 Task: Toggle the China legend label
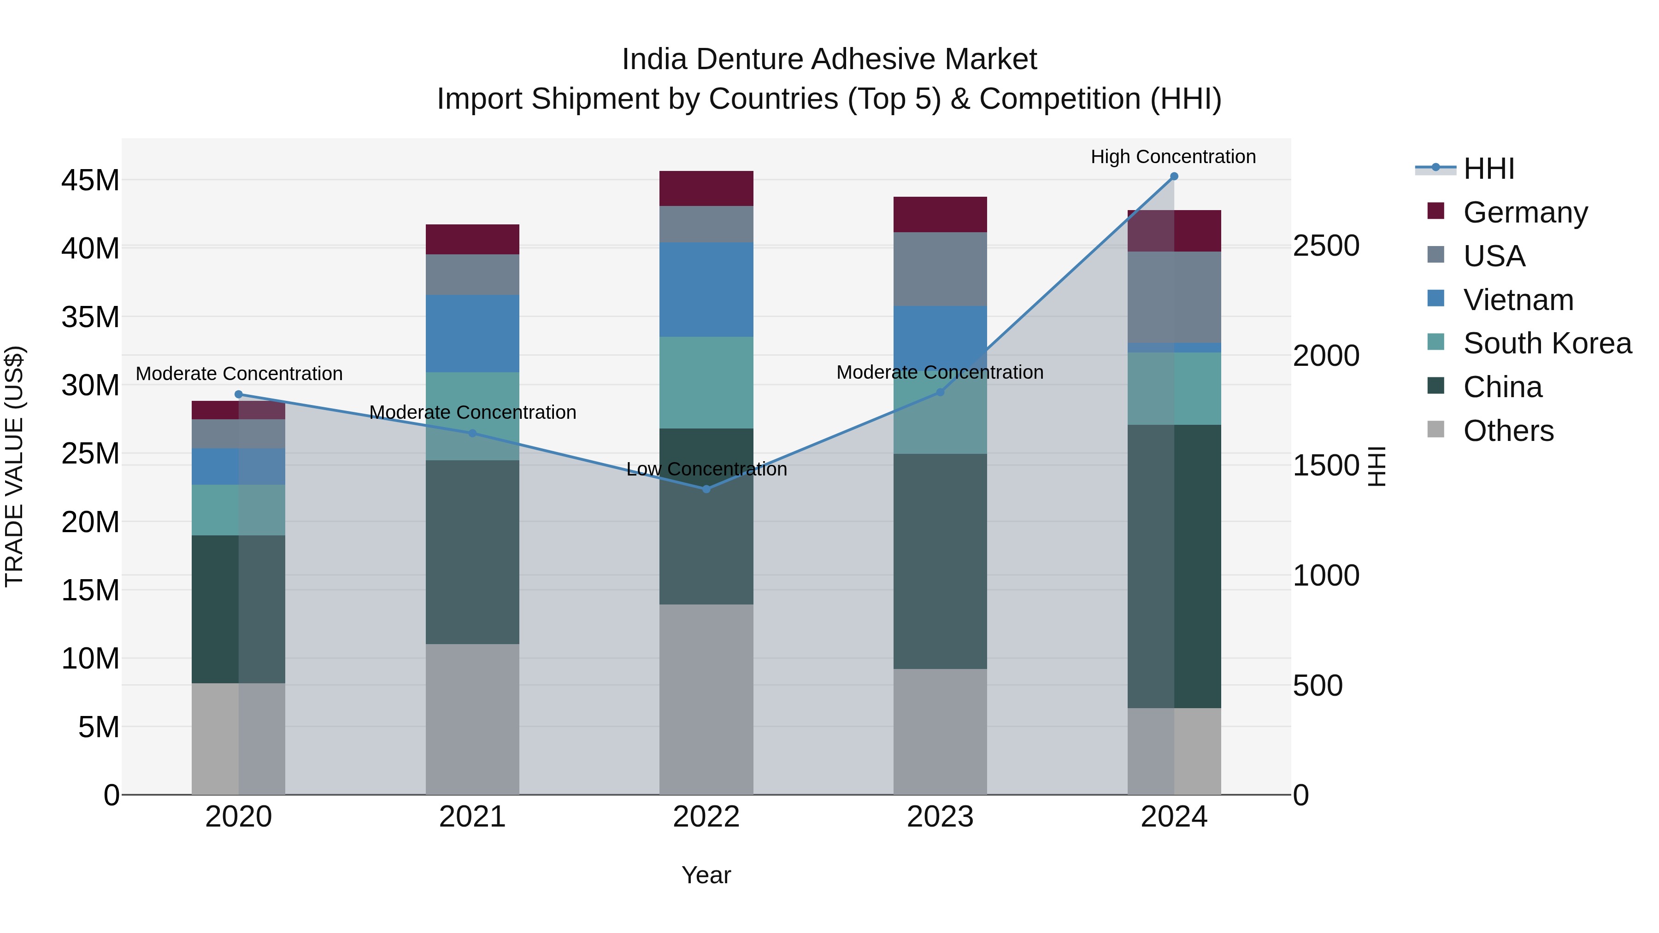[1502, 387]
